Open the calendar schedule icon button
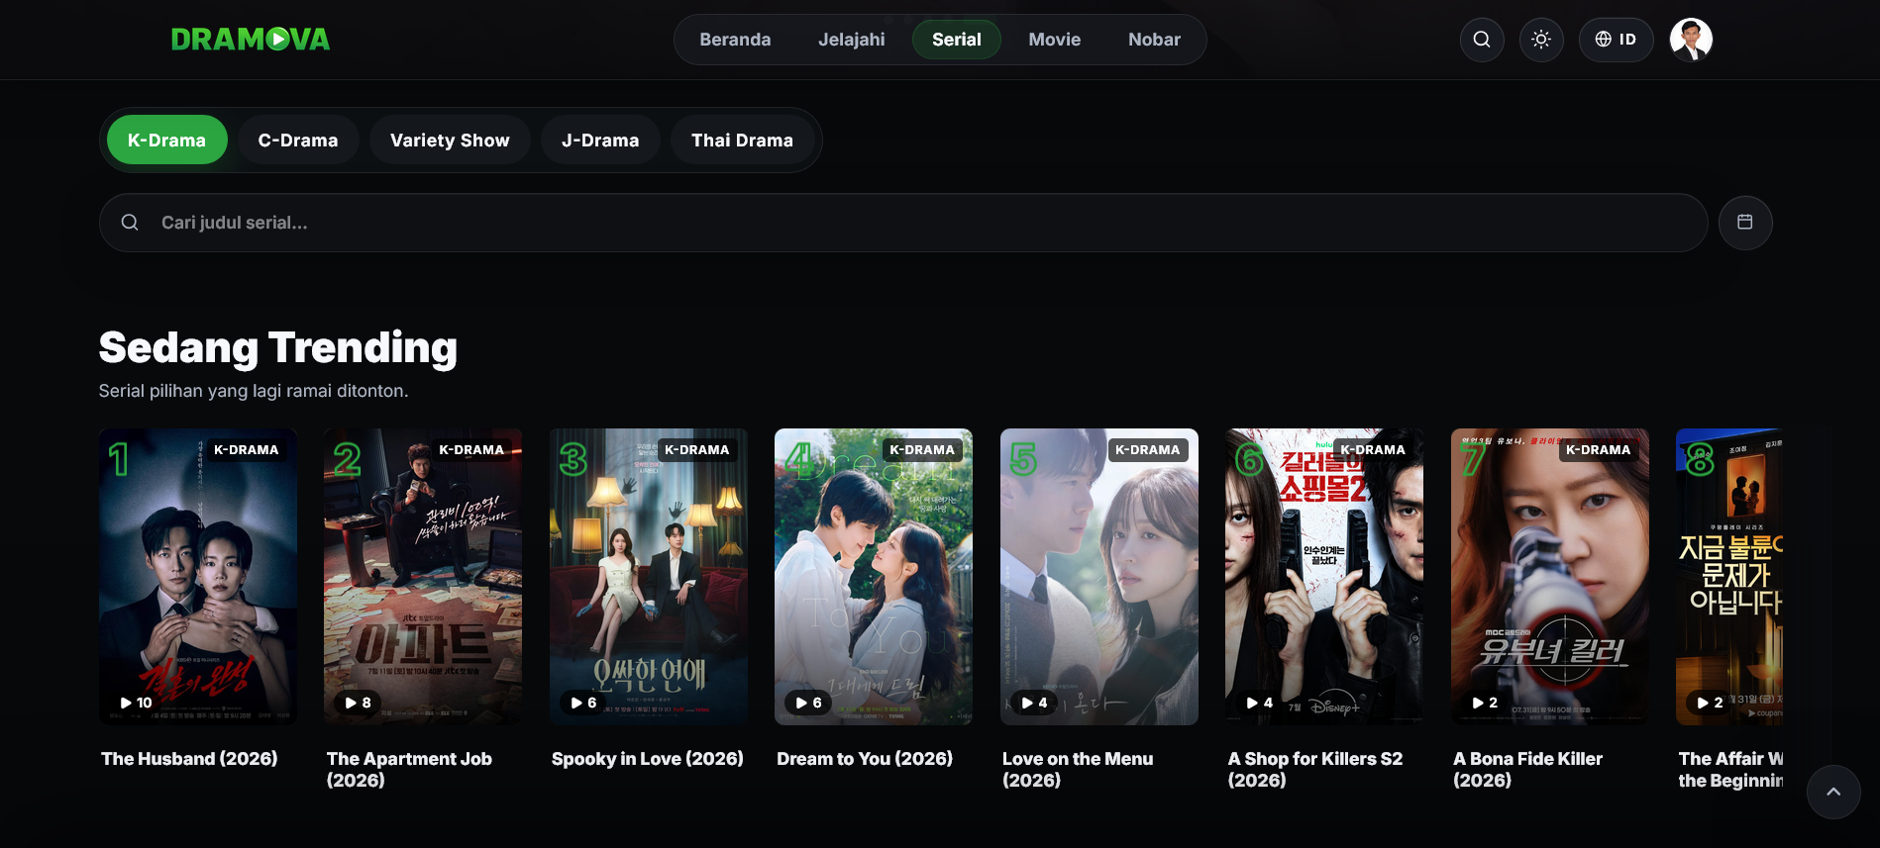Viewport: 1880px width, 848px height. pos(1745,223)
